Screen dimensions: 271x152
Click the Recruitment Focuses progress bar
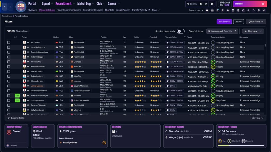coord(241,146)
